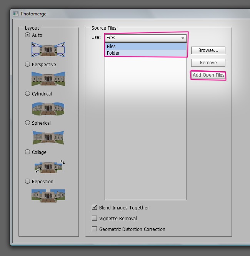Click the Spherical layout preview image
The image size is (250, 256).
48,137
